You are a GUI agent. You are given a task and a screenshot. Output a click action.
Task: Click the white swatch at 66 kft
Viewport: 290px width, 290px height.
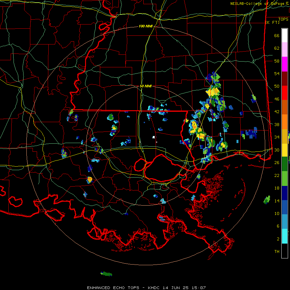click(x=285, y=35)
